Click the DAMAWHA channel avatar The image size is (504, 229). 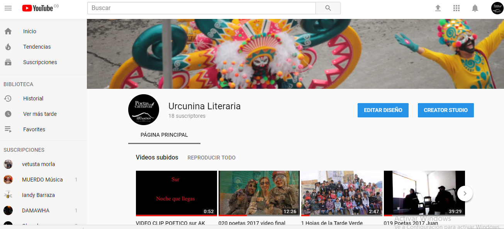point(8,210)
